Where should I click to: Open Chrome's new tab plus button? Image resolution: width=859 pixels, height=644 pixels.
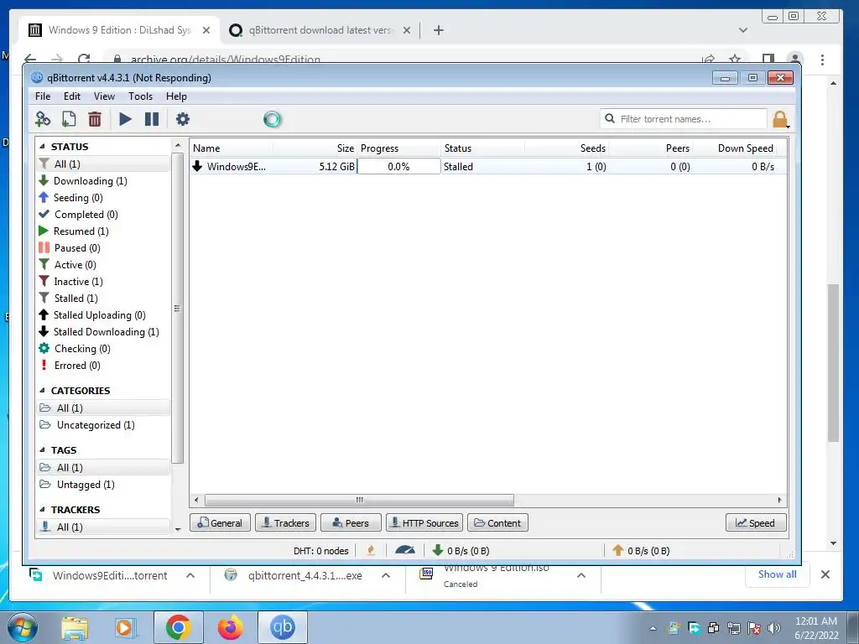[x=438, y=30]
